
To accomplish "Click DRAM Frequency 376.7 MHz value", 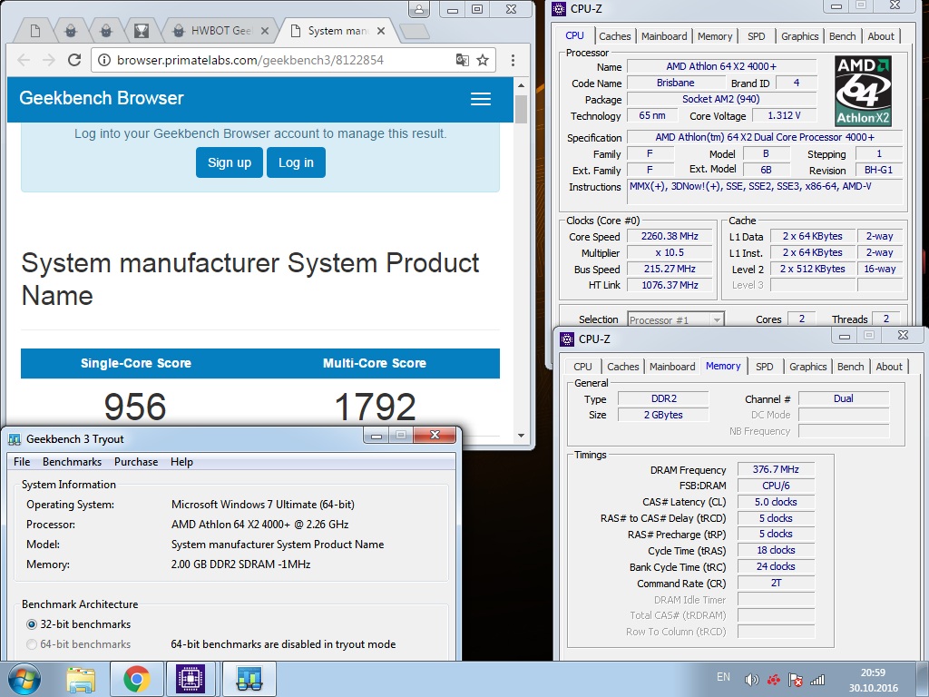I will click(x=776, y=469).
